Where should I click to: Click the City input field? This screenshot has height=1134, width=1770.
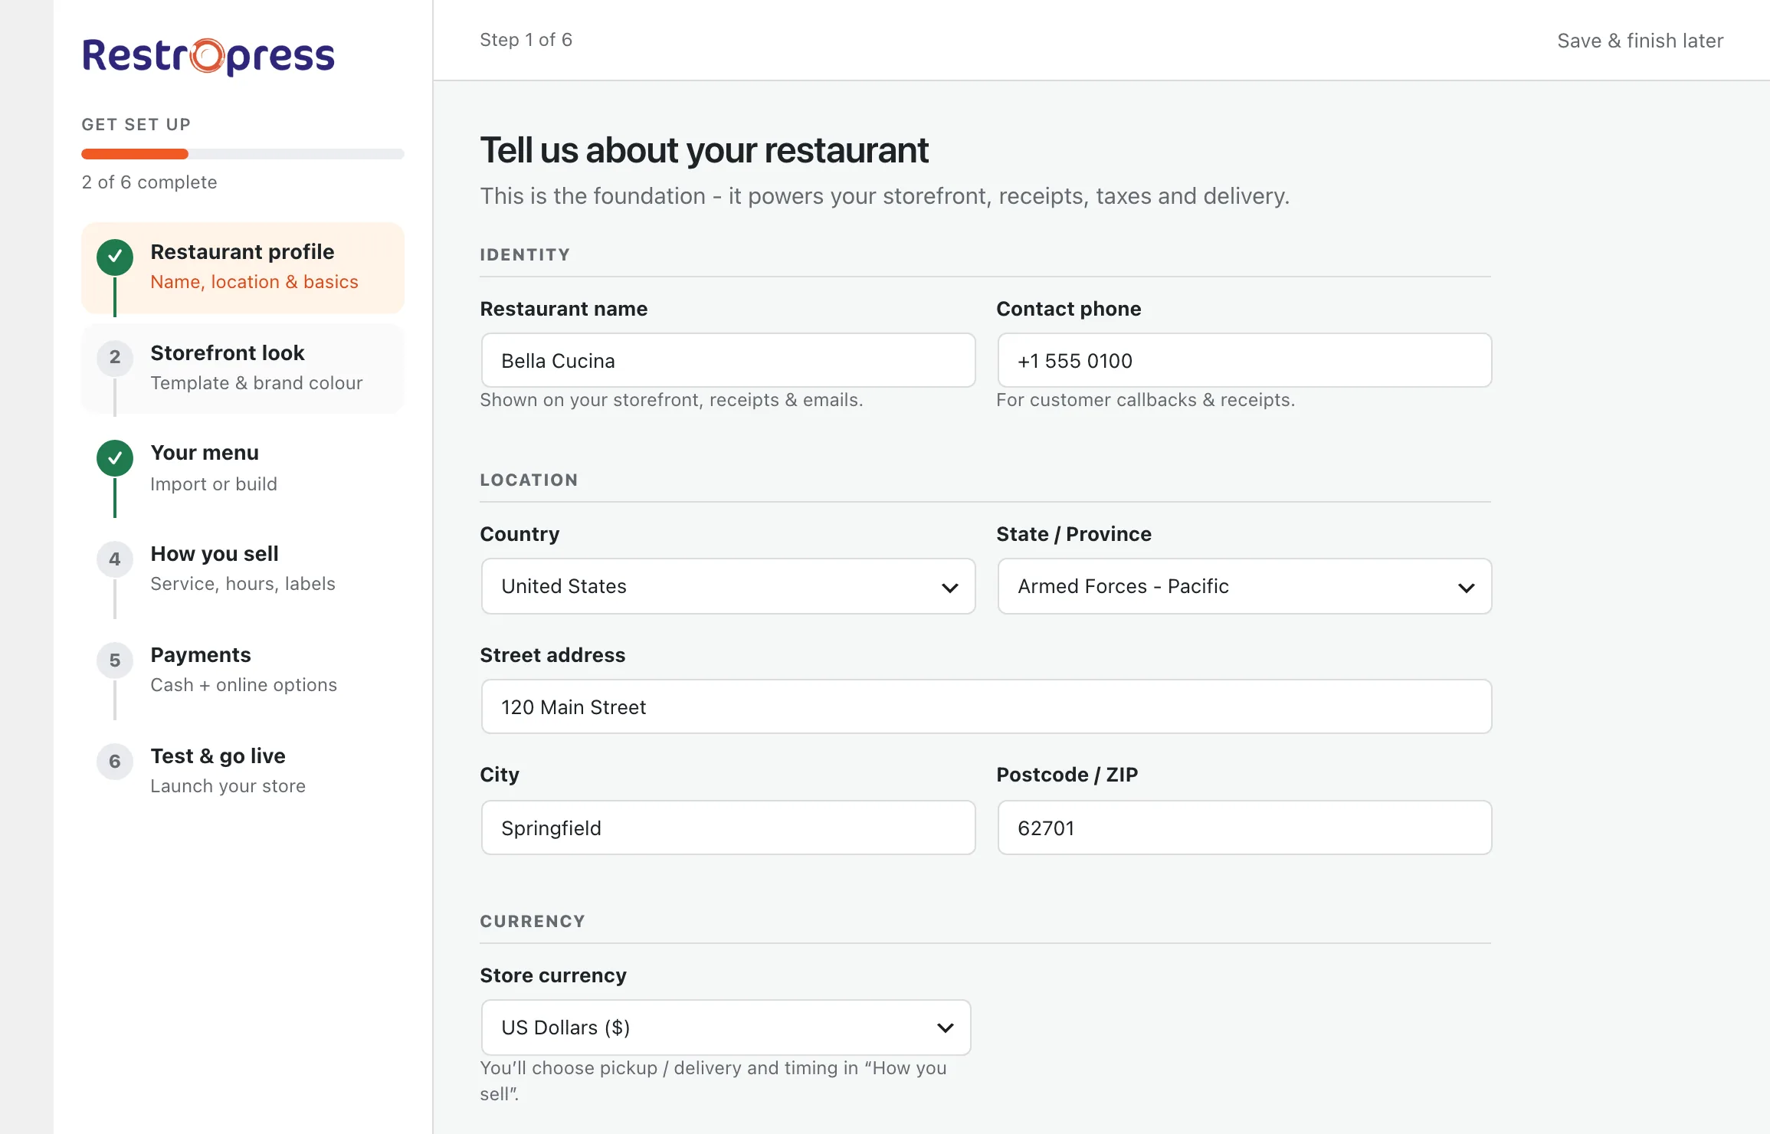pyautogui.click(x=728, y=828)
